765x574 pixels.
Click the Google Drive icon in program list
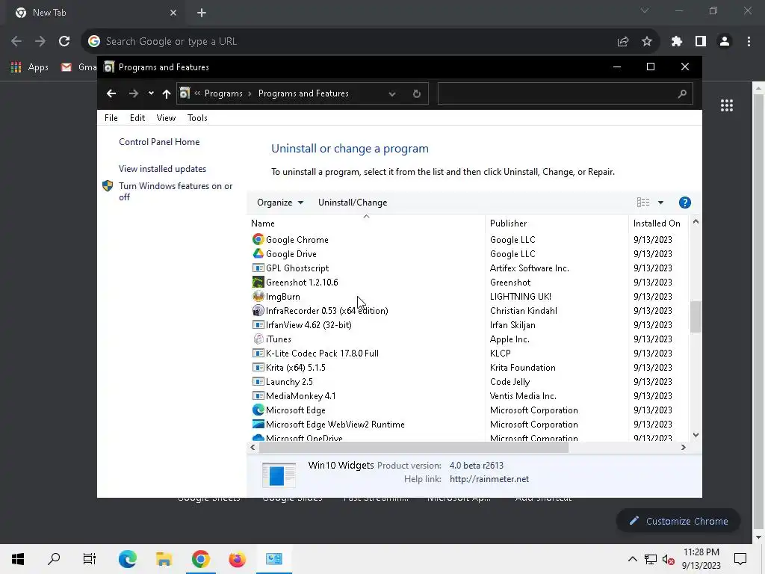(258, 253)
